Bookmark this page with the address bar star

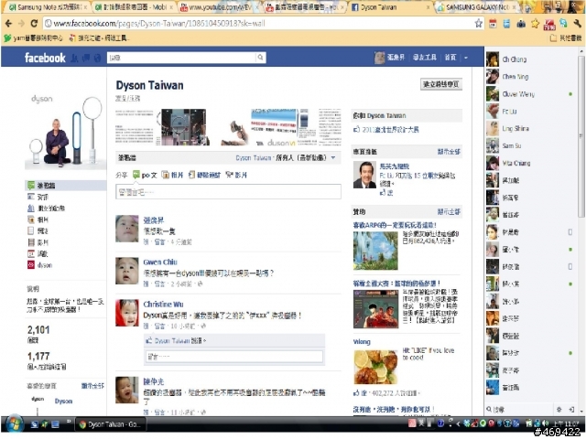point(478,24)
